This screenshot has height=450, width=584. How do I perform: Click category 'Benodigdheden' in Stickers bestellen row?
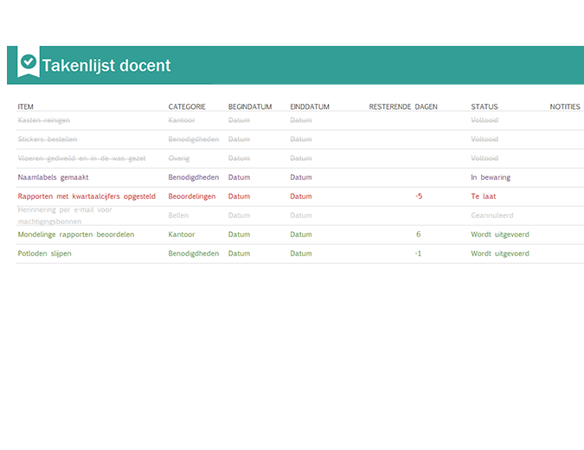tap(193, 139)
